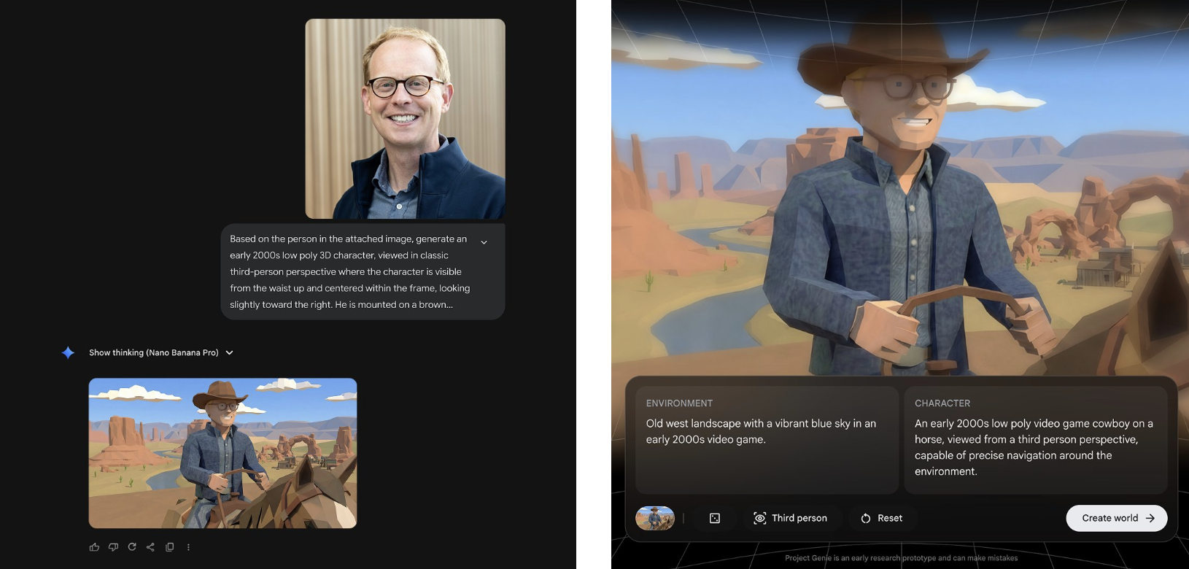
Task: Click the blue Gemini sparkle icon
Action: click(x=68, y=353)
